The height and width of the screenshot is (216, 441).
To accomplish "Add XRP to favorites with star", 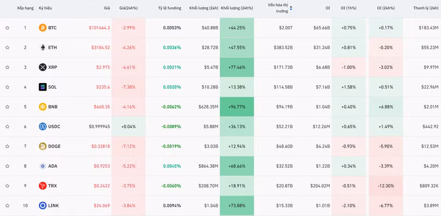I will click(7, 67).
